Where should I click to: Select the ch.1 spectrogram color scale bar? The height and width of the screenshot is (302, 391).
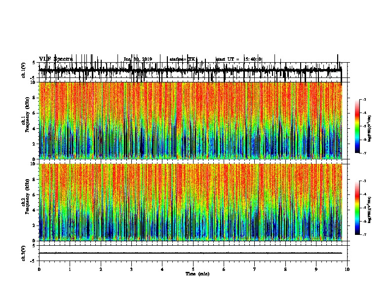(357, 126)
